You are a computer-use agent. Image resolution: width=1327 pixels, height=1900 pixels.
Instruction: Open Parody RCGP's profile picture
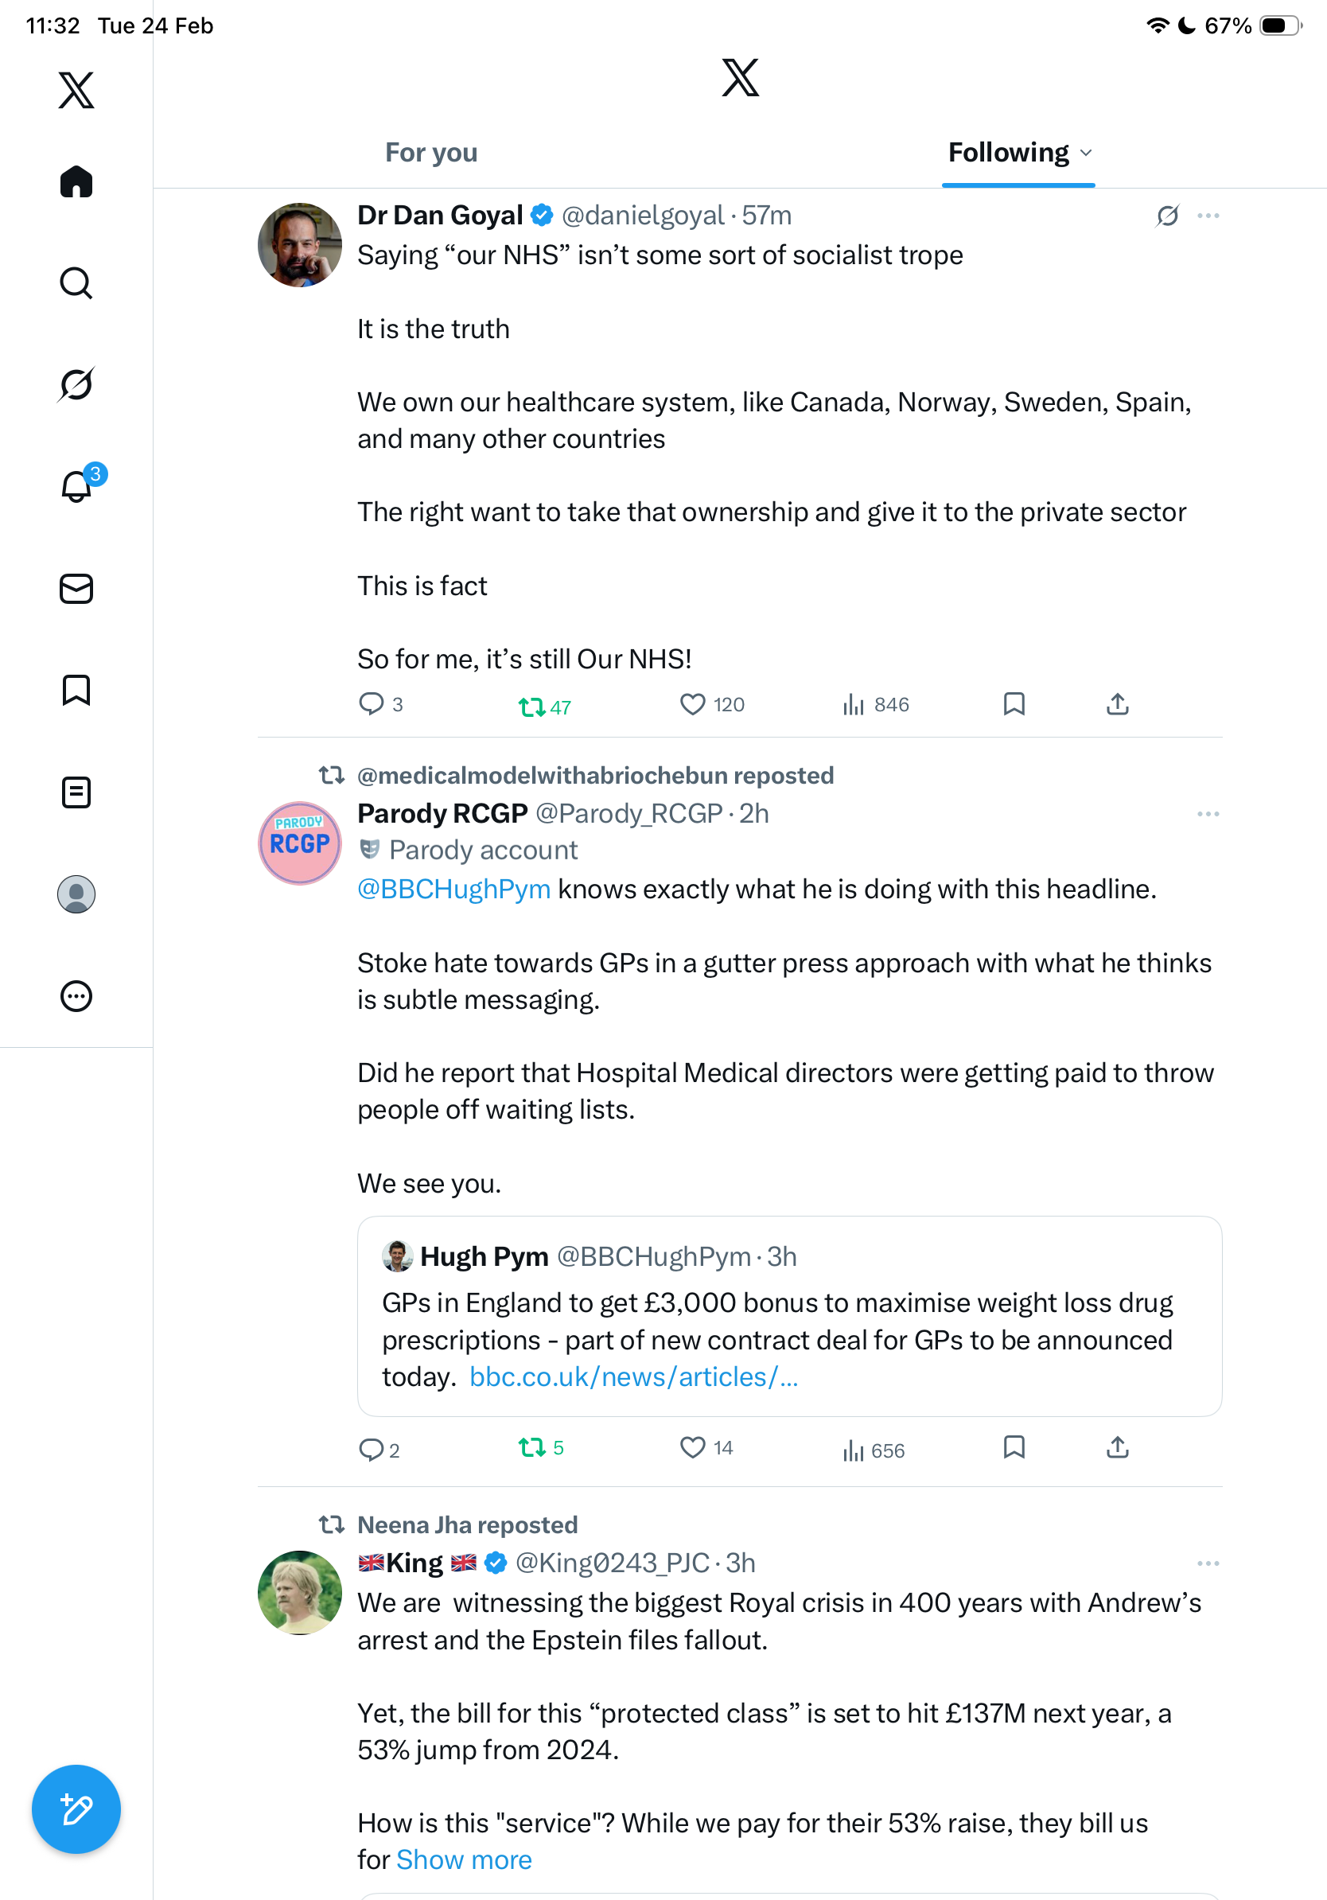(299, 843)
